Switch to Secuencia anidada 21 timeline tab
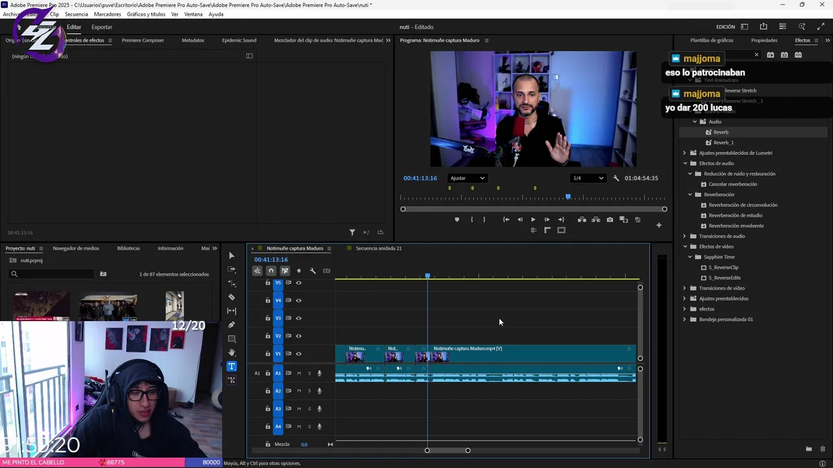Viewport: 833px width, 468px height. [379, 248]
